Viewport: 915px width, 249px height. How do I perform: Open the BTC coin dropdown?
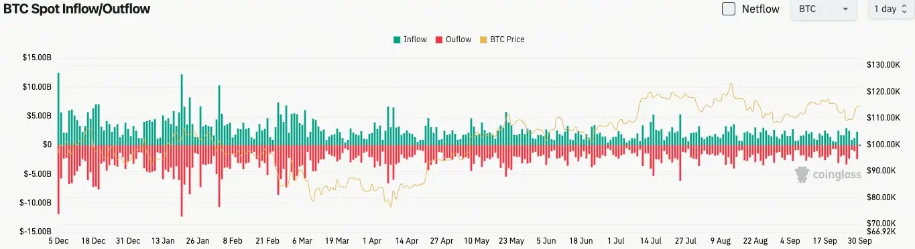pos(824,9)
